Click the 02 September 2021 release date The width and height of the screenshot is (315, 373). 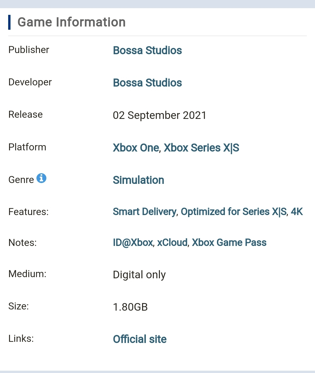point(160,115)
